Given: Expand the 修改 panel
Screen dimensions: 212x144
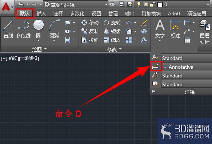Looking at the screenshot, I should coord(115,49).
